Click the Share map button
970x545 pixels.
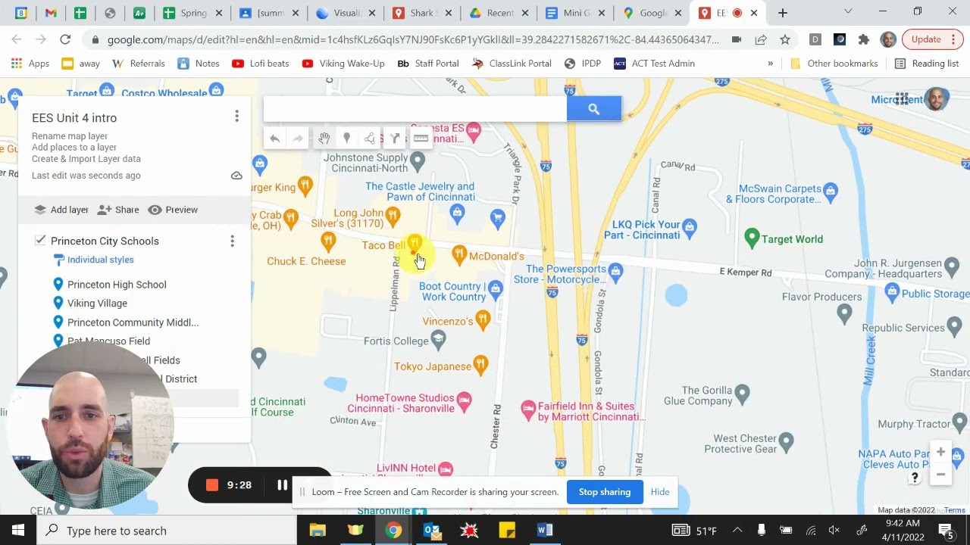[x=118, y=210]
